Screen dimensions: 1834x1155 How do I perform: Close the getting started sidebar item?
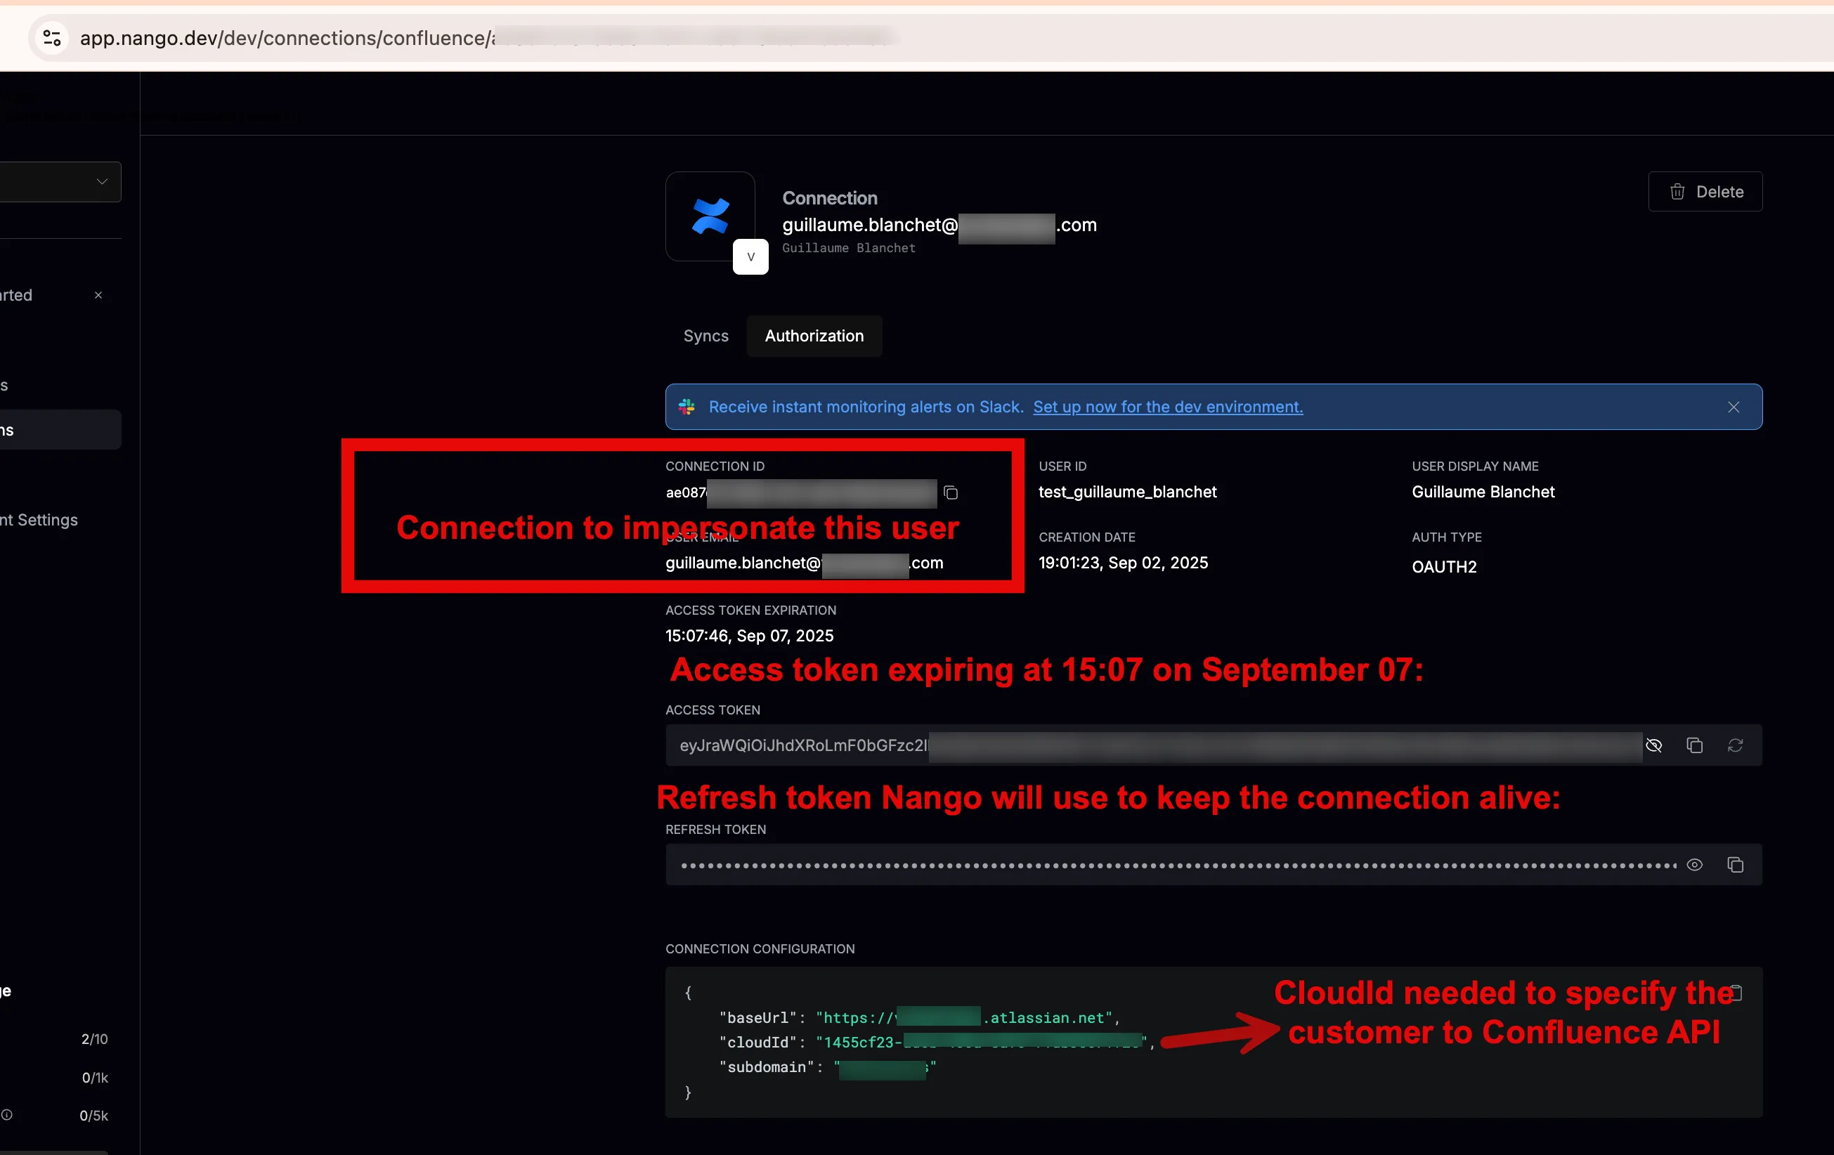click(x=98, y=294)
